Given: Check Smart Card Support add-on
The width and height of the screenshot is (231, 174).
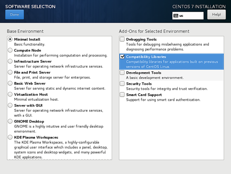Looking at the screenshot, I should tap(122, 95).
